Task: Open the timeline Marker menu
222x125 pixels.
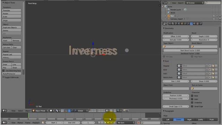Action: [20, 123]
